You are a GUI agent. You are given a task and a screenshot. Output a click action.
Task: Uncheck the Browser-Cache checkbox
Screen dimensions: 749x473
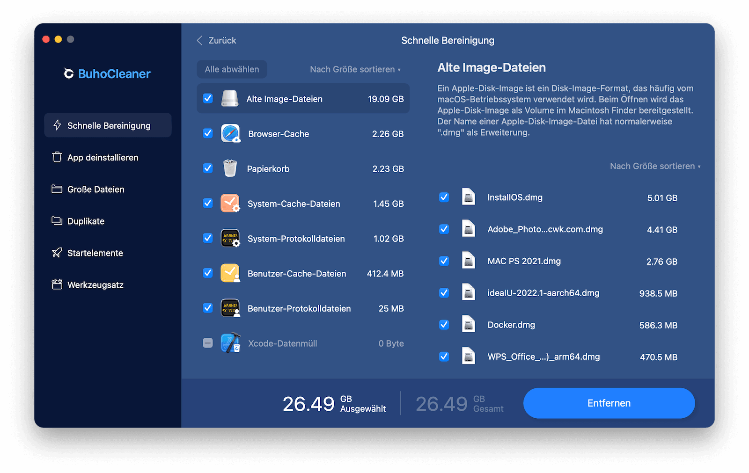click(x=208, y=133)
